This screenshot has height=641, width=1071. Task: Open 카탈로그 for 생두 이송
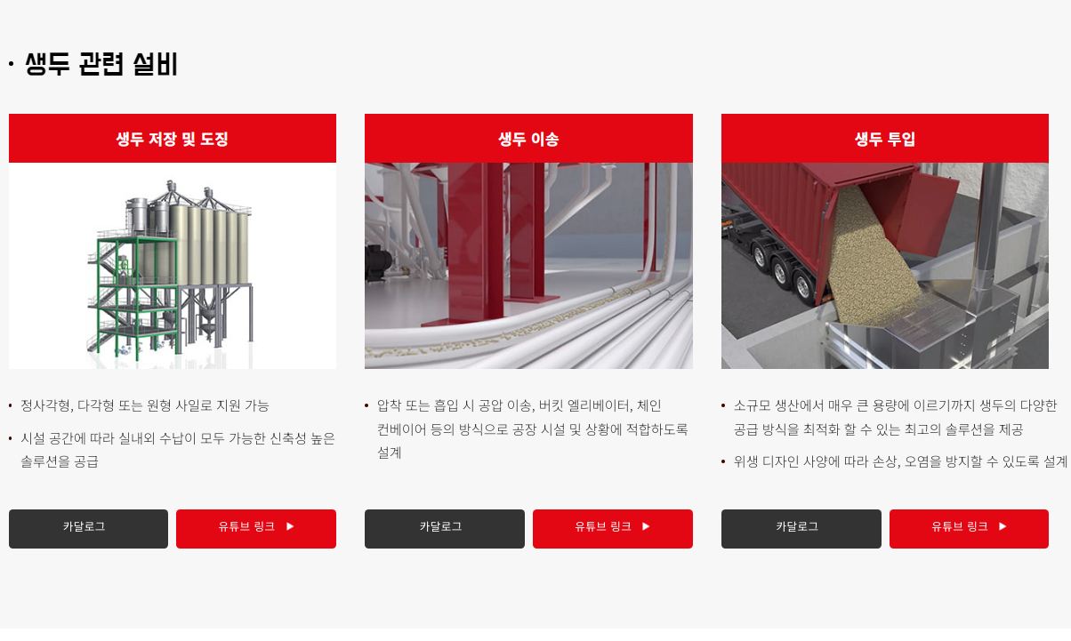click(445, 529)
